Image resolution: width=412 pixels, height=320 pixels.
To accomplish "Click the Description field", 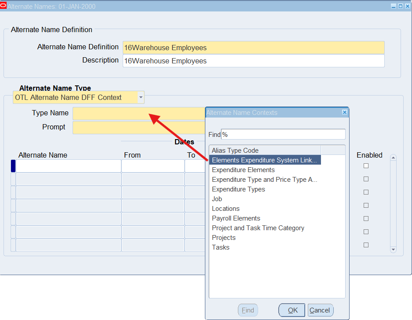I will (x=253, y=61).
